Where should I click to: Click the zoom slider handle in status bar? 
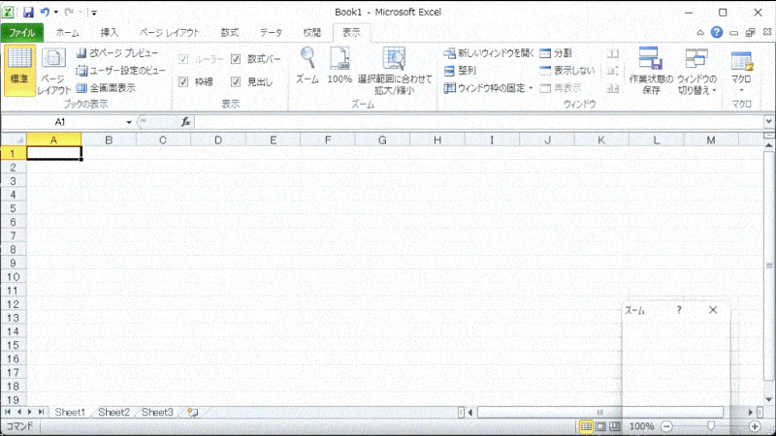(711, 425)
